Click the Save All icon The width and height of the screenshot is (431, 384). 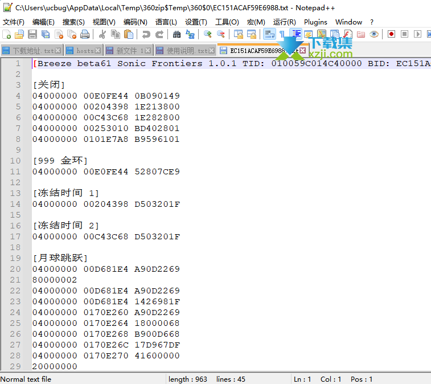point(46,34)
